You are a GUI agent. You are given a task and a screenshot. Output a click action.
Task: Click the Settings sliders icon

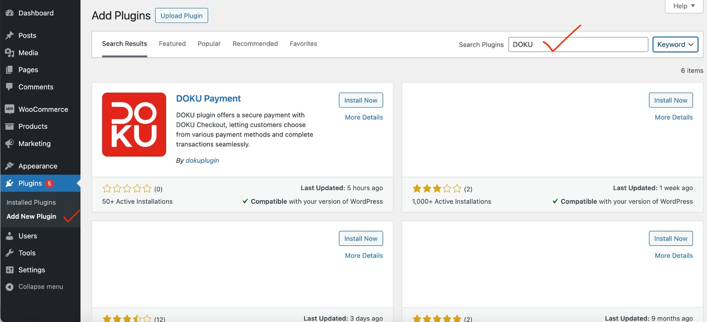coord(9,270)
